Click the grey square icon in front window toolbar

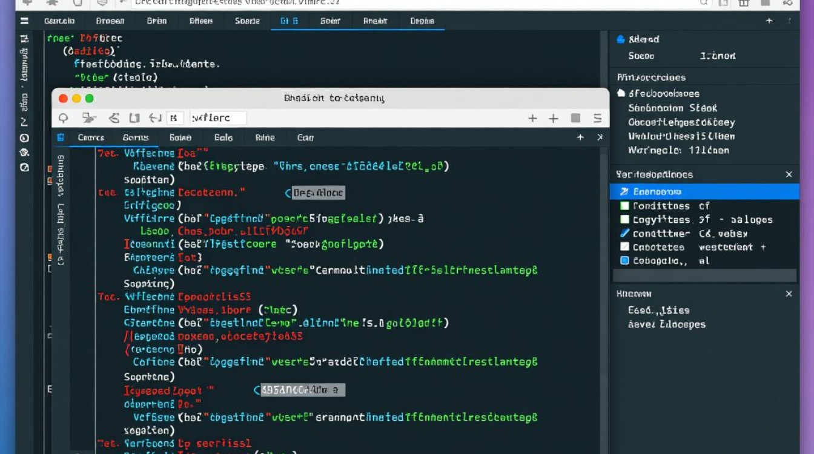pos(575,118)
